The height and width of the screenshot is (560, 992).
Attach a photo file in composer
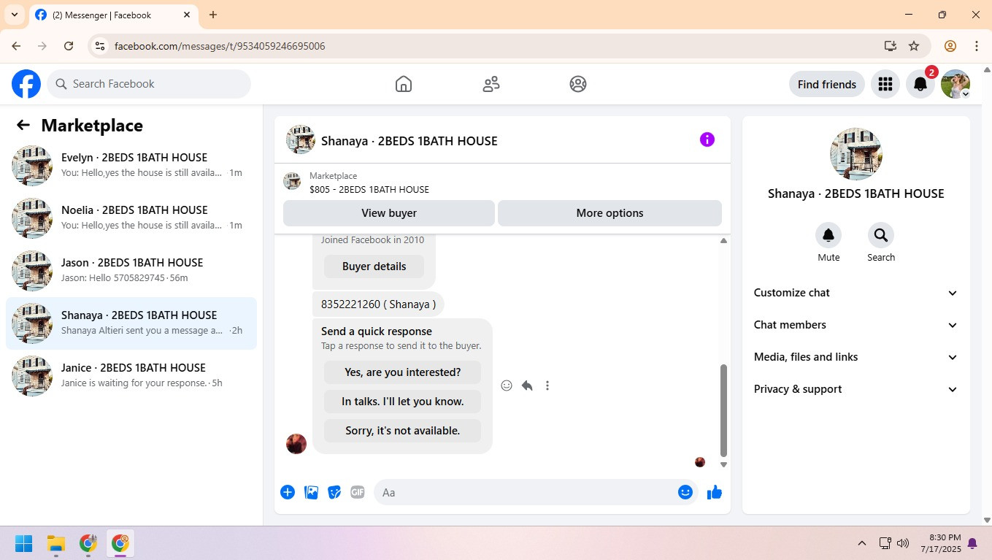(x=312, y=492)
